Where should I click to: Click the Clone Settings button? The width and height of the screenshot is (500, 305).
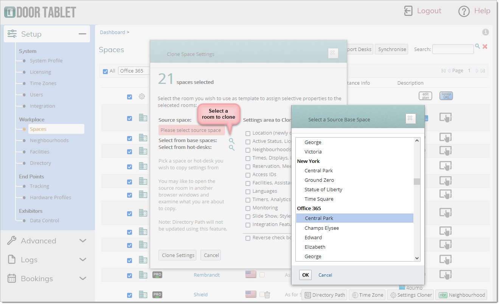pos(178,255)
